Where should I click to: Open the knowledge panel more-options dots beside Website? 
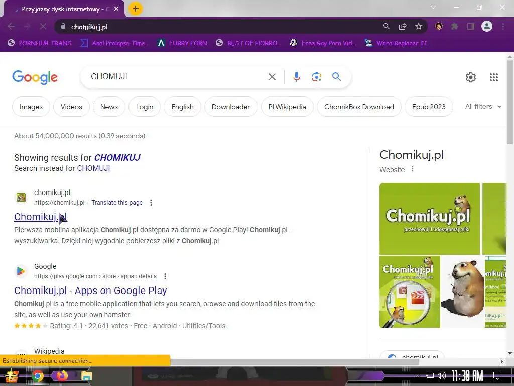(413, 169)
